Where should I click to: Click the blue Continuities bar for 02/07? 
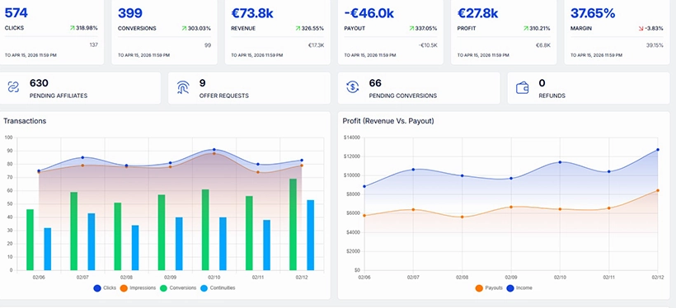[x=92, y=241]
